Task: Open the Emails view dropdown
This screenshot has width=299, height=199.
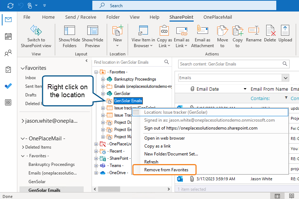Action: [285, 78]
